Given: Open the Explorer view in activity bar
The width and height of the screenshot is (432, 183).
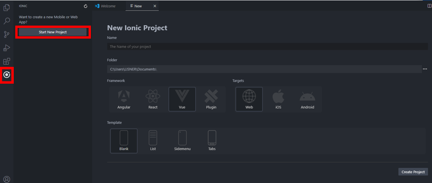Looking at the screenshot, I should coord(6,8).
